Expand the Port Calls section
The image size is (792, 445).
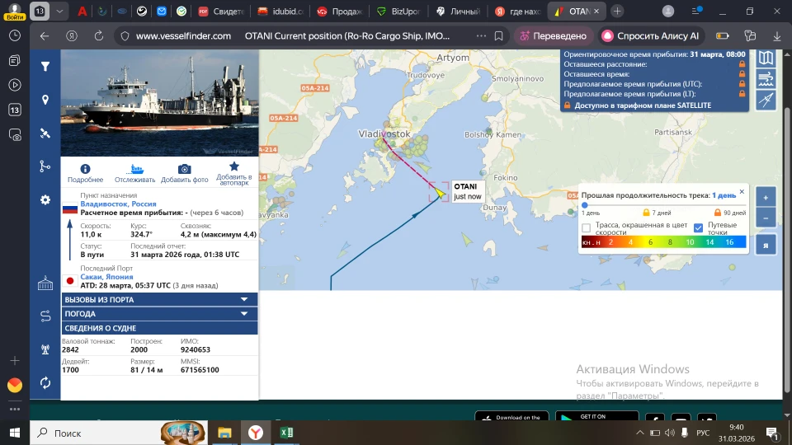[x=159, y=299]
